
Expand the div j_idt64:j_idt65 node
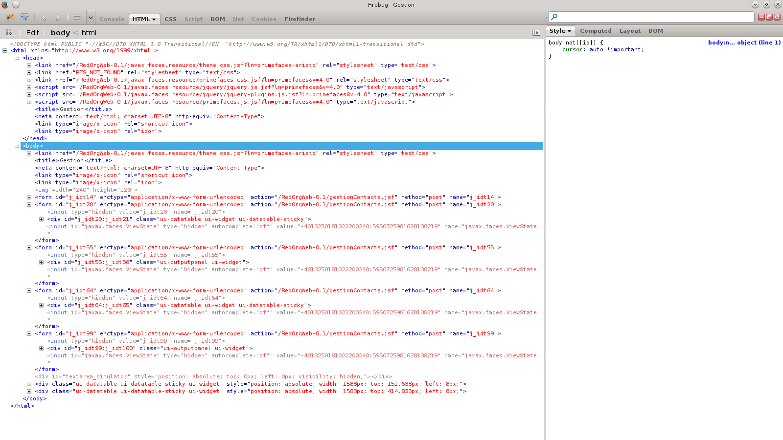41,305
